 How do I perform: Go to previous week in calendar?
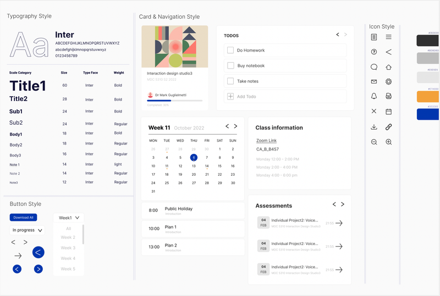tap(227, 126)
